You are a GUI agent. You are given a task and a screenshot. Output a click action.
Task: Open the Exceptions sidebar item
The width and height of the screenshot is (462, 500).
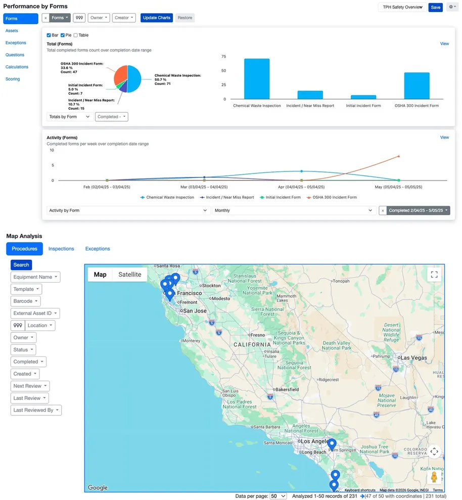click(16, 43)
